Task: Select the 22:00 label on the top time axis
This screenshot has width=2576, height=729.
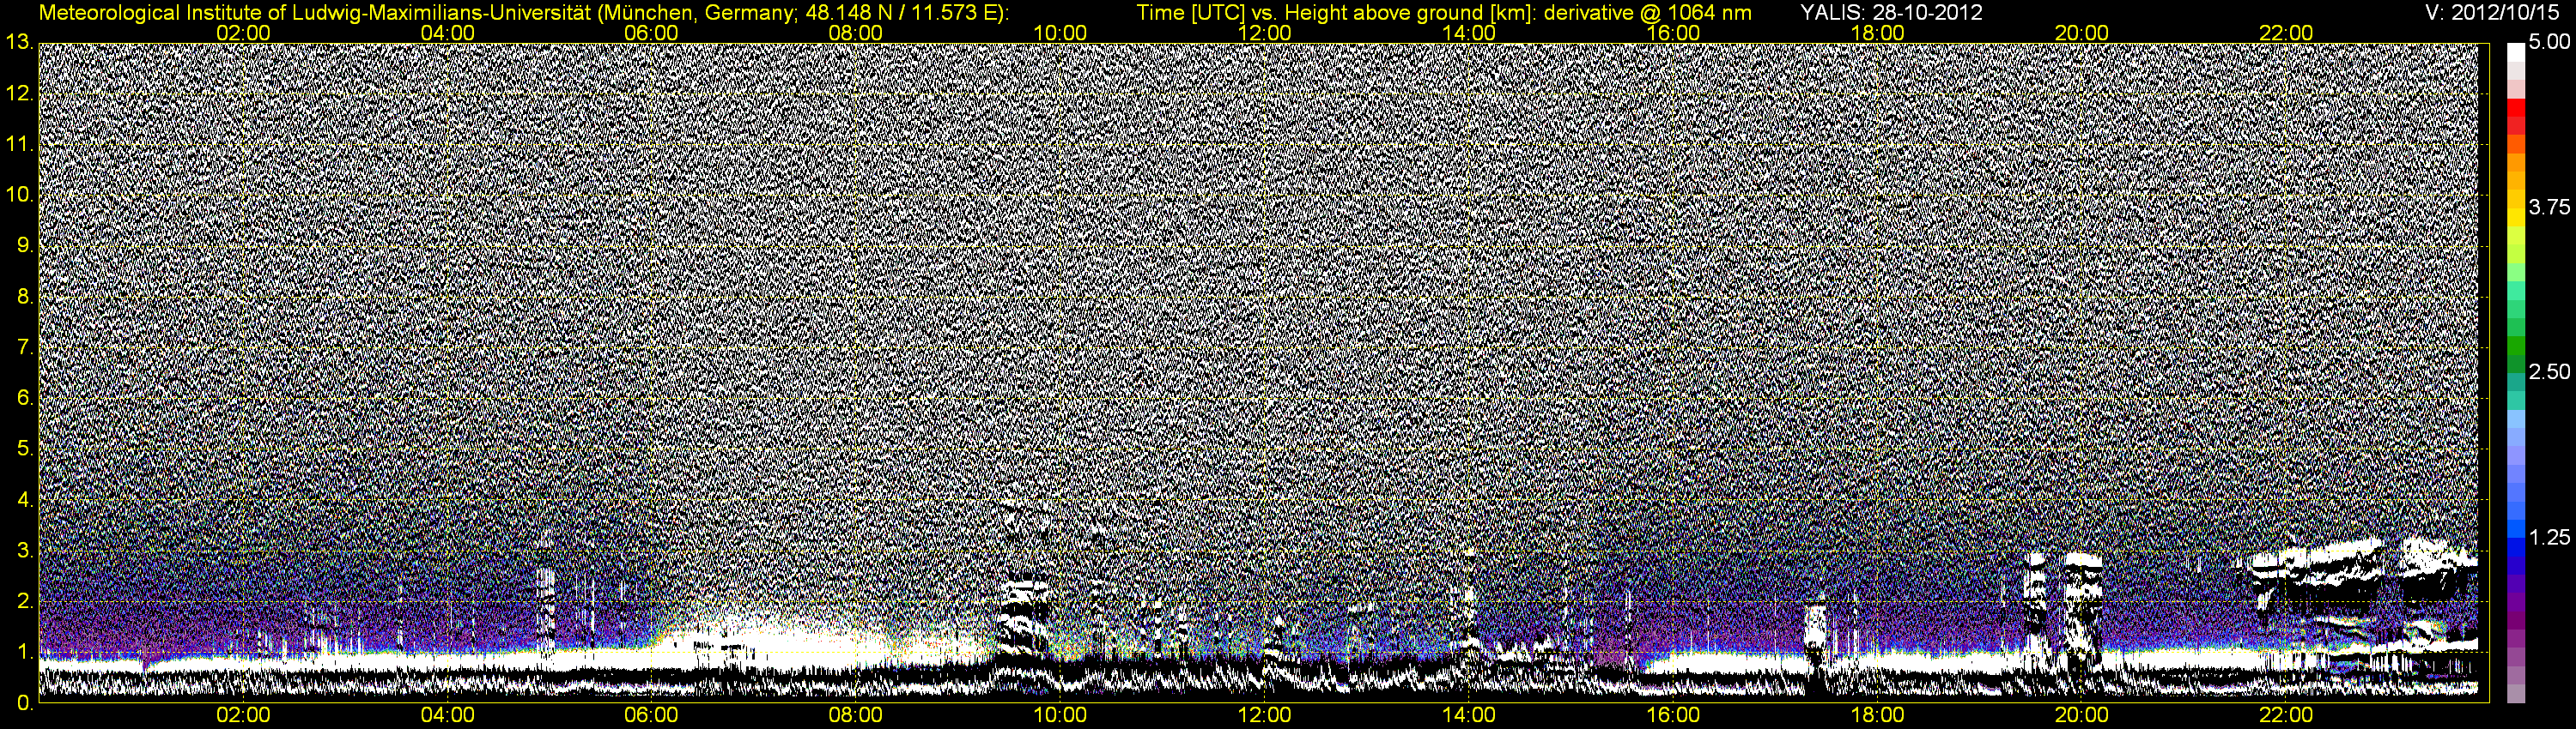Action: 2286,33
